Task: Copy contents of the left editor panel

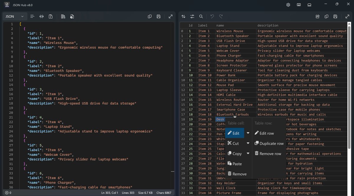Action: (150, 16)
